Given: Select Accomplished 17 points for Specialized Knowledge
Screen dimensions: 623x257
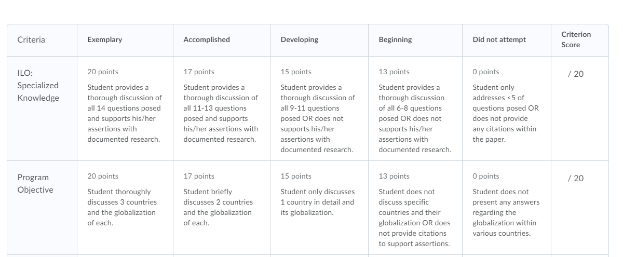Looking at the screenshot, I should tap(222, 108).
